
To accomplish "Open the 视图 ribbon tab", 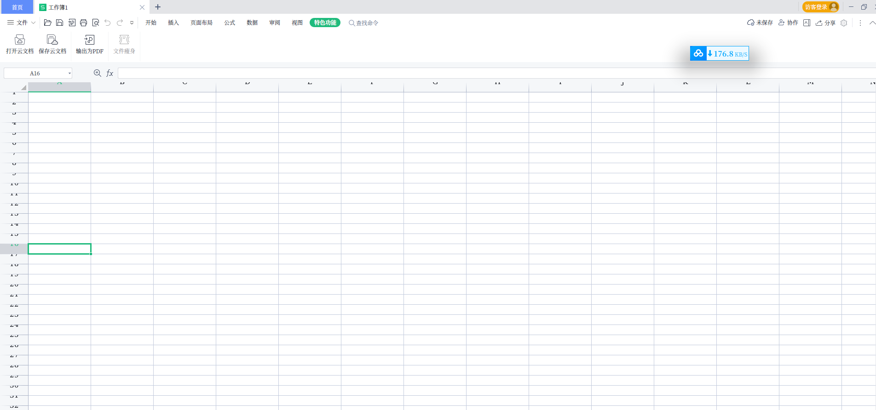I will (297, 23).
